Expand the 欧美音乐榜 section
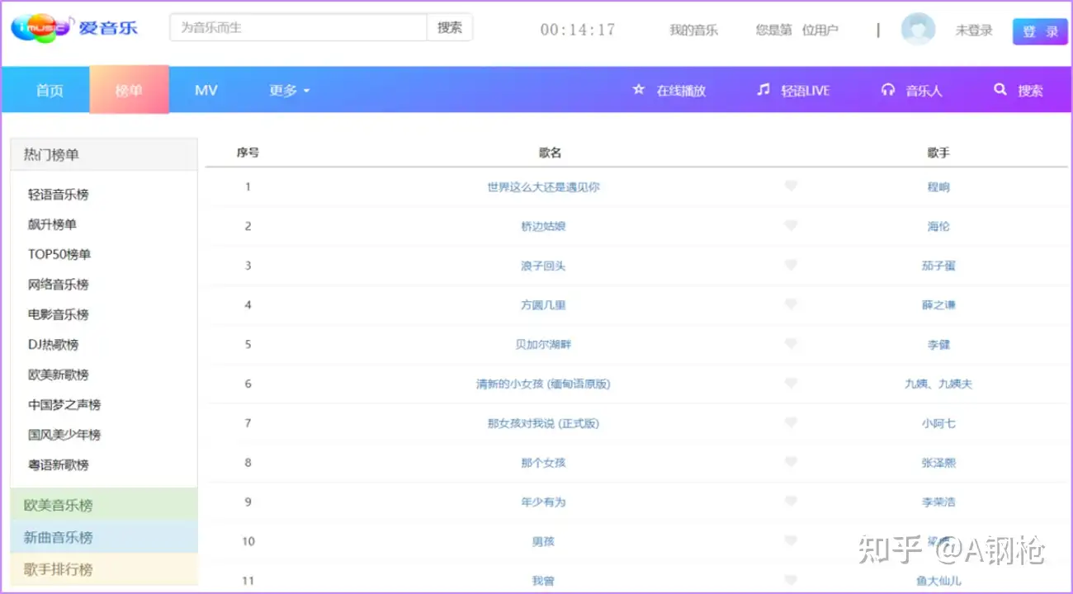The height and width of the screenshot is (594, 1073). coord(104,505)
